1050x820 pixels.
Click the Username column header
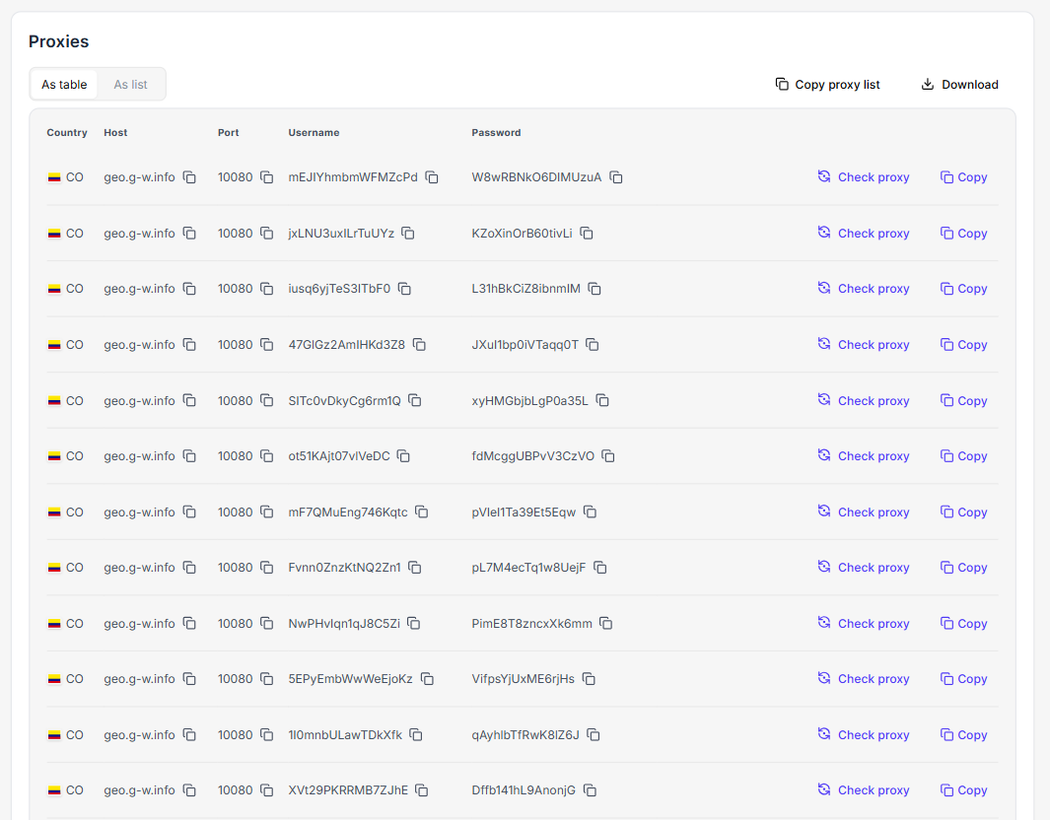(x=314, y=132)
